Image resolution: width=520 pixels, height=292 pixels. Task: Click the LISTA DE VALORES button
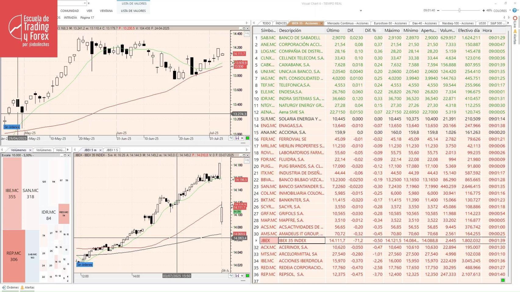pos(133,11)
